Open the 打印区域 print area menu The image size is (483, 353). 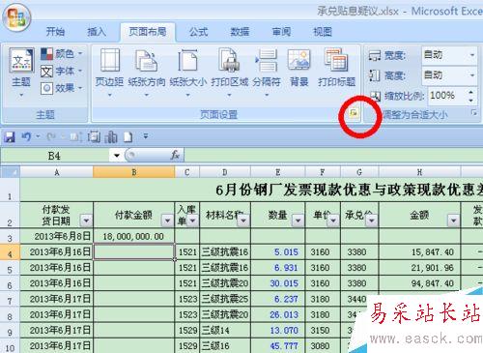(x=229, y=73)
